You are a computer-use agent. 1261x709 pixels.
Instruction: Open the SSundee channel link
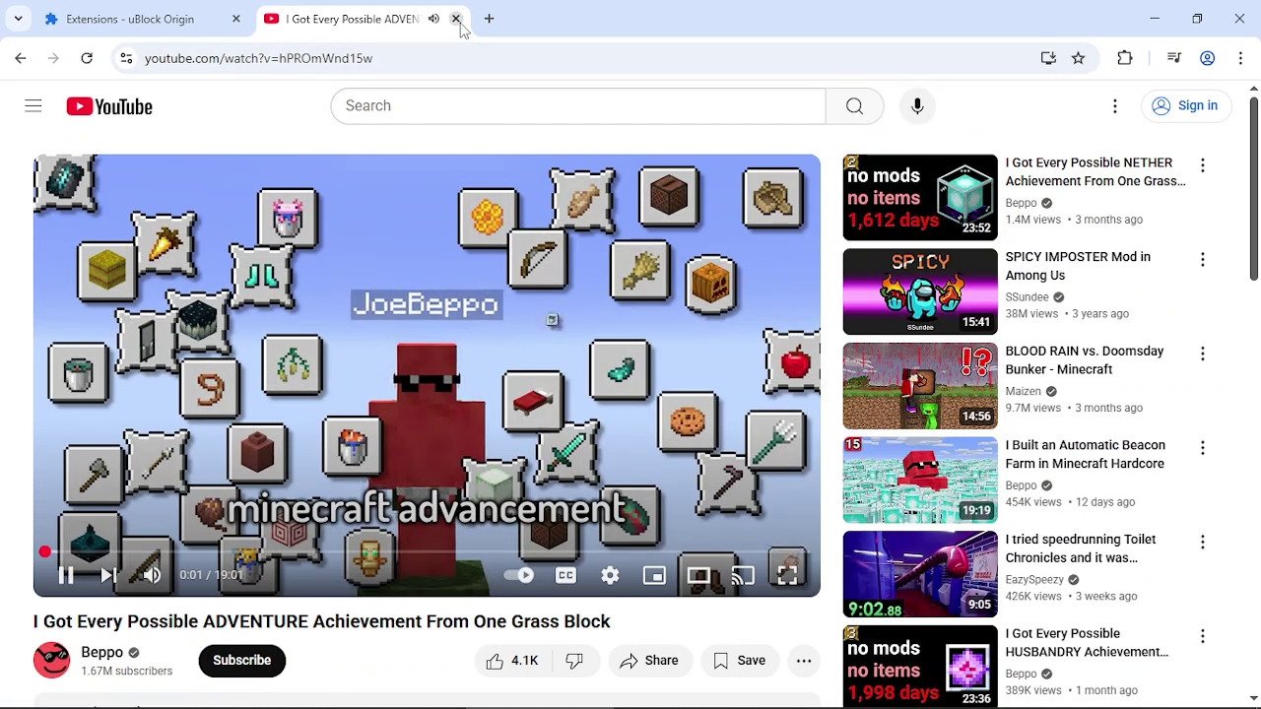tap(1028, 297)
